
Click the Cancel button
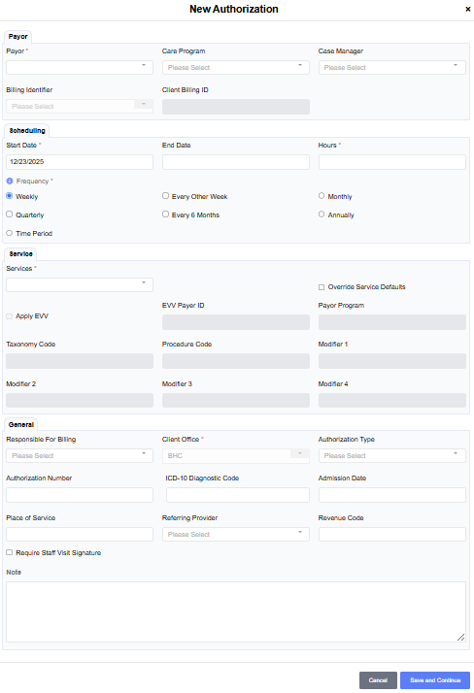point(378,680)
